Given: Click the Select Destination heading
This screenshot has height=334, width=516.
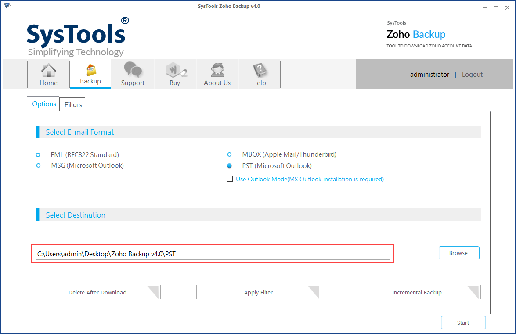Looking at the screenshot, I should click(x=76, y=215).
